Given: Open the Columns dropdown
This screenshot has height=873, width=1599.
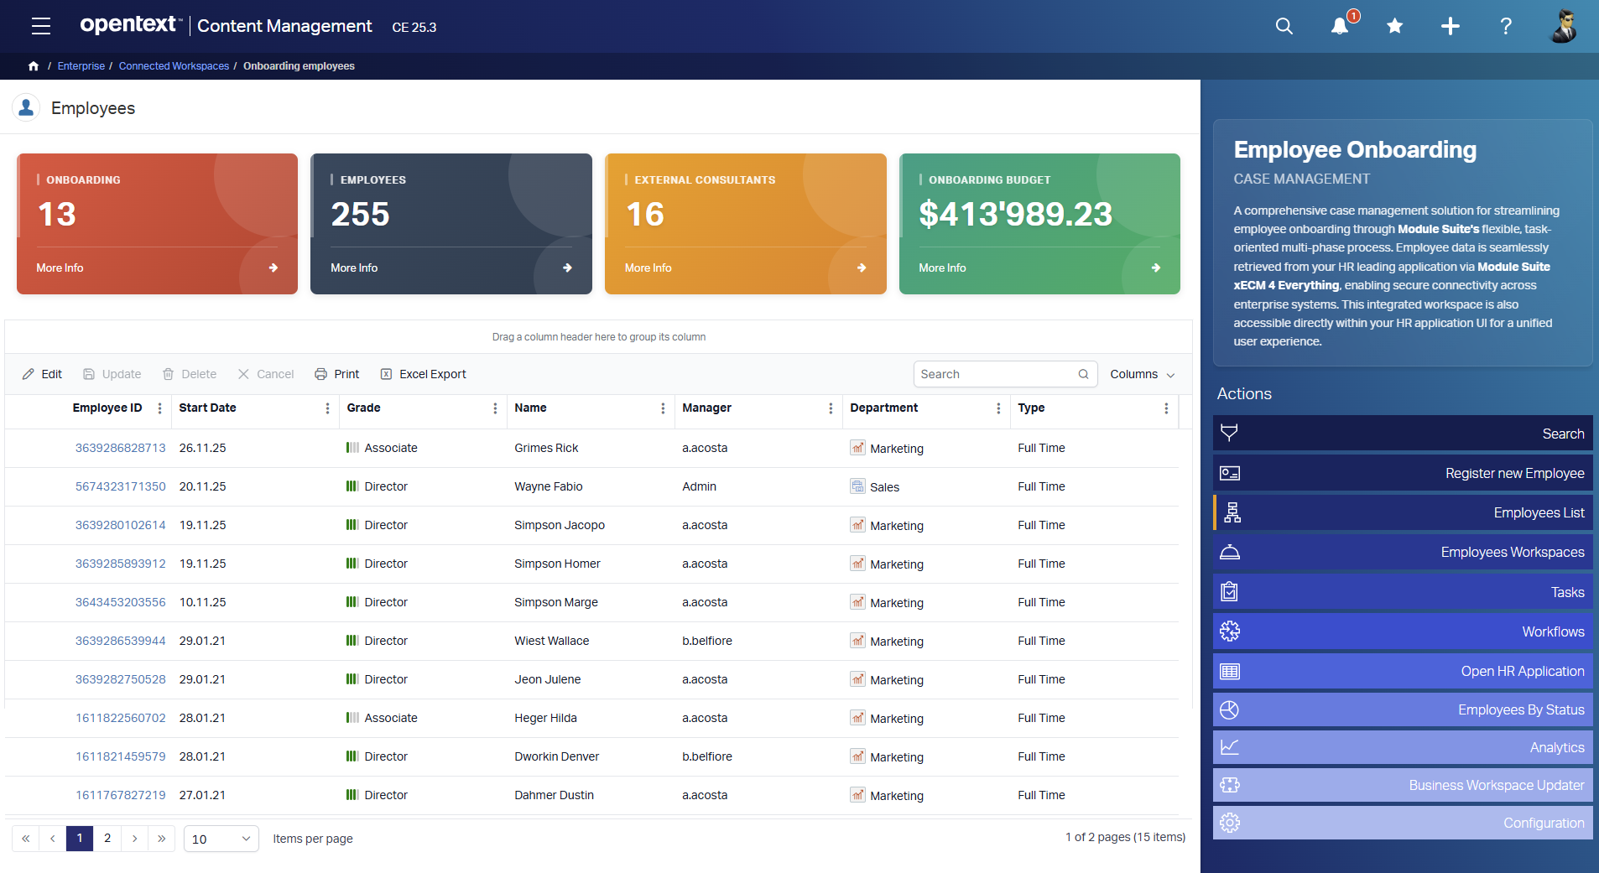Looking at the screenshot, I should (1141, 373).
